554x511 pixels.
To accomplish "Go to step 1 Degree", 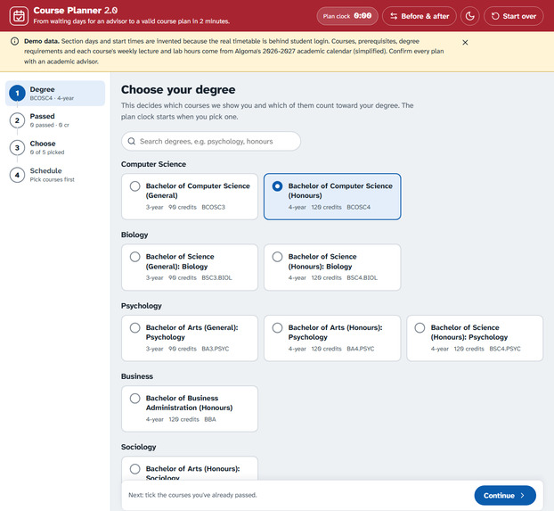I will click(x=55, y=94).
